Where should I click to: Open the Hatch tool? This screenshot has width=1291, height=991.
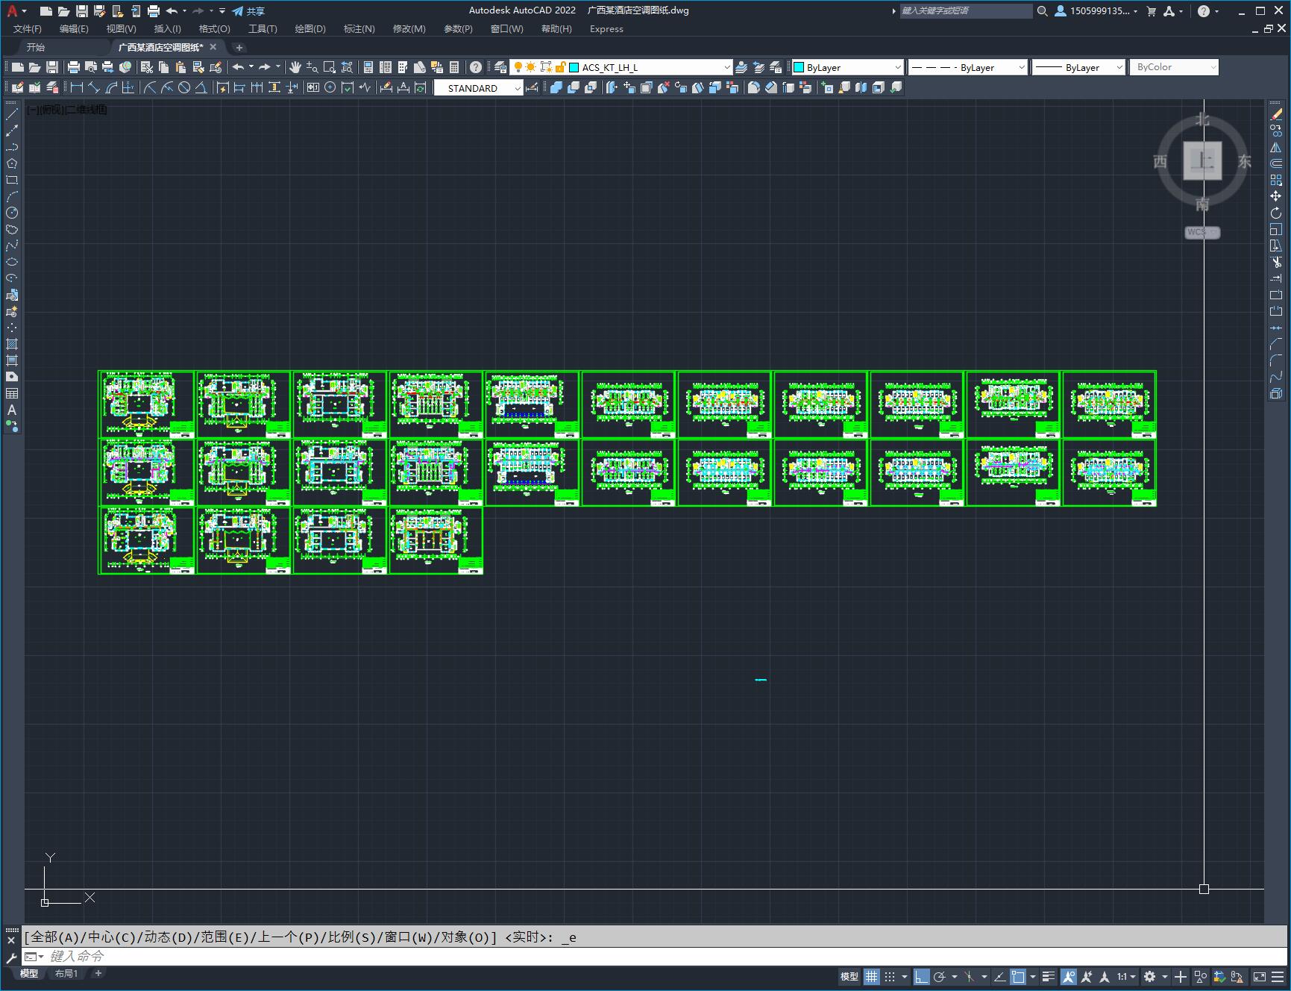click(x=12, y=344)
